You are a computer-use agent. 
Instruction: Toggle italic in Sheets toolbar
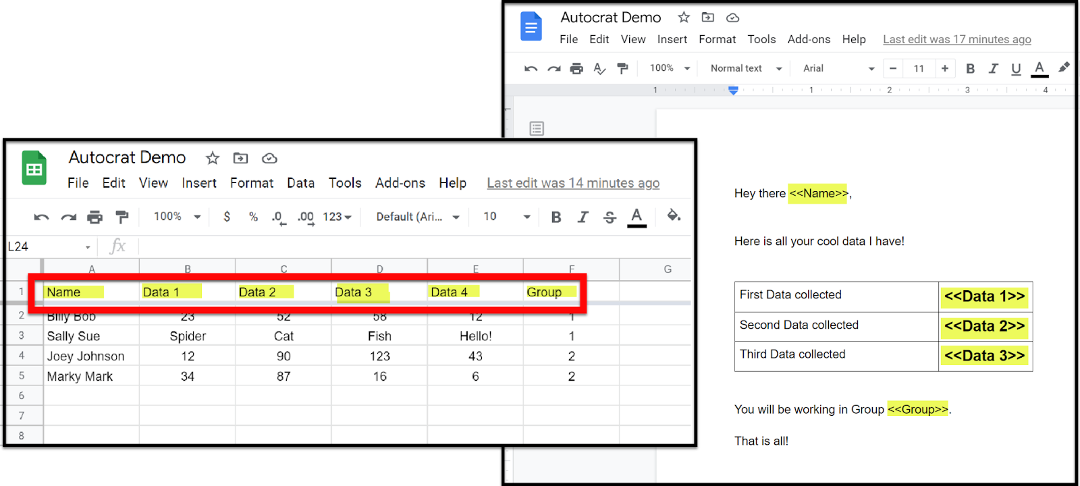(583, 217)
